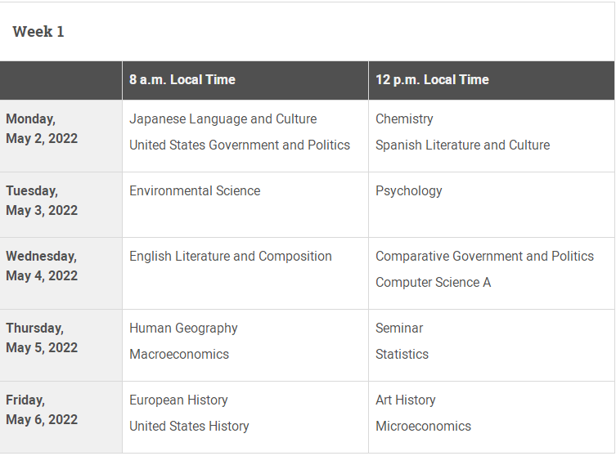Select Art History exam entry
616x456 pixels.
coord(406,400)
